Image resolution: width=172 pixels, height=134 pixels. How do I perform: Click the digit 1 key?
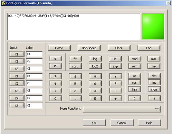(x=55, y=91)
